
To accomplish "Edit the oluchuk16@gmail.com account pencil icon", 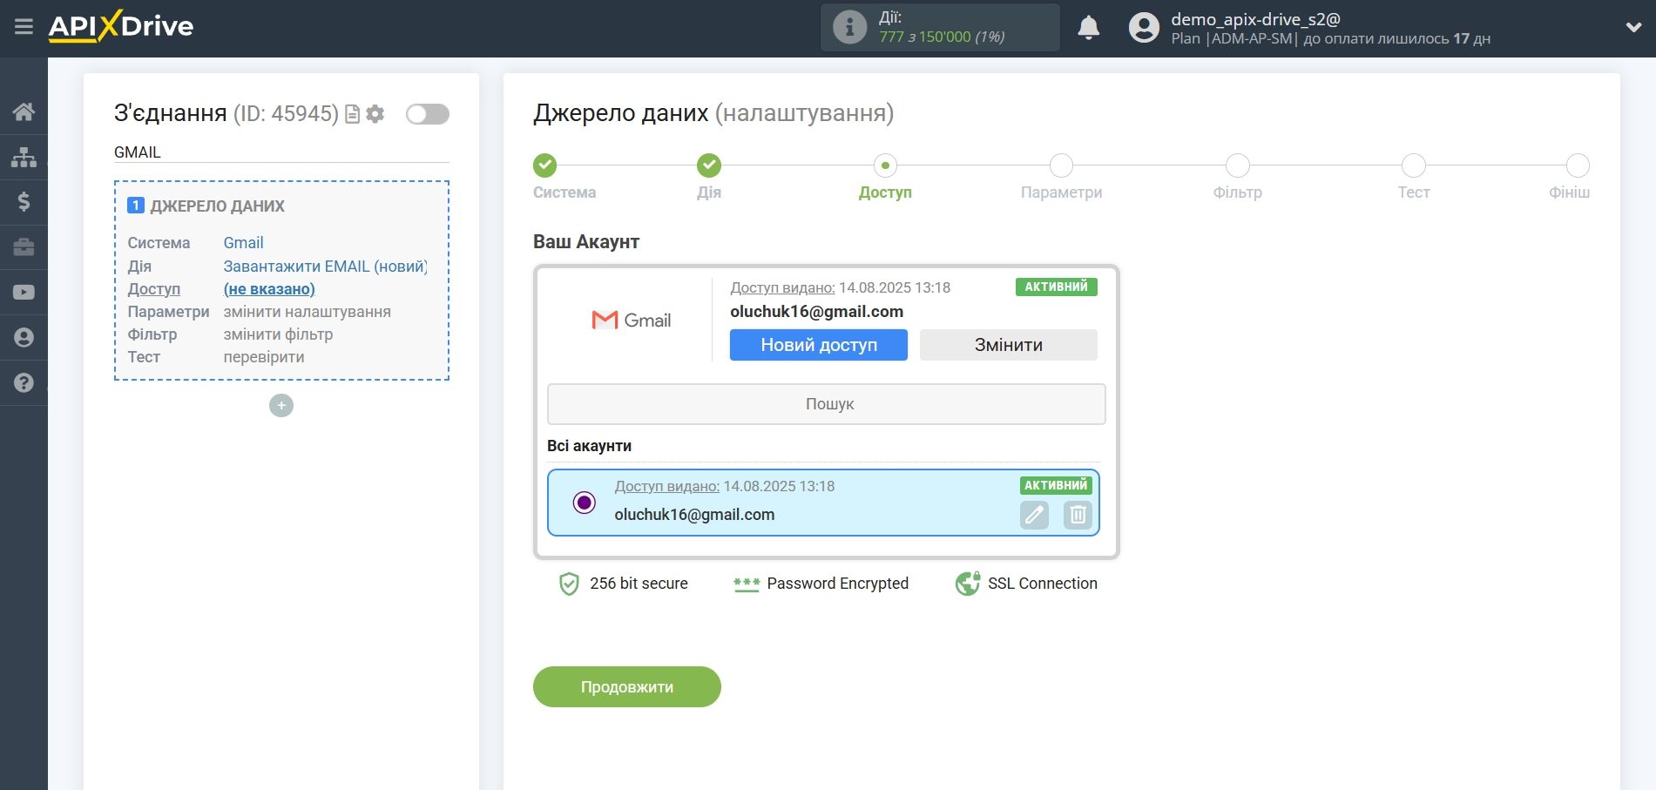I will coord(1034,515).
